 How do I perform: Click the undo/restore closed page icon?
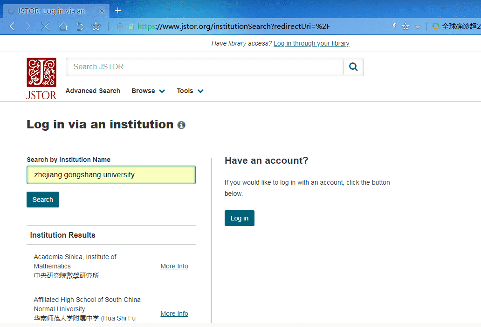coord(80,27)
